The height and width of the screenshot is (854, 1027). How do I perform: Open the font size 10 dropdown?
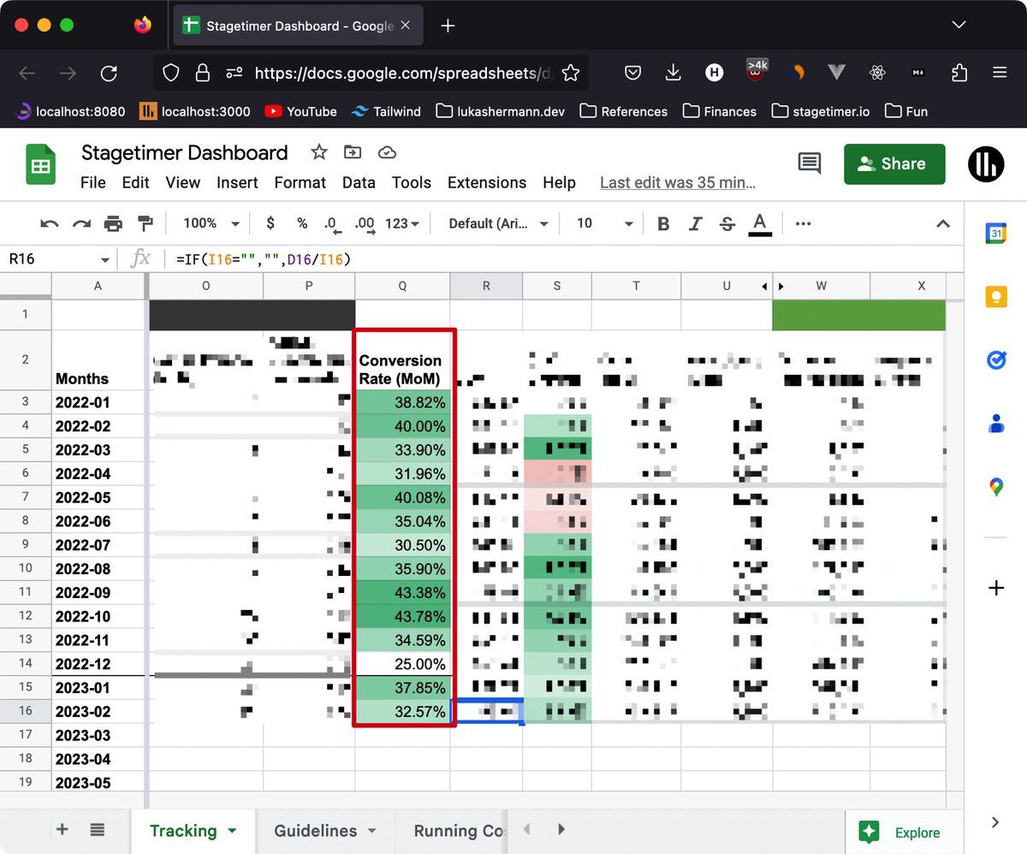point(604,223)
